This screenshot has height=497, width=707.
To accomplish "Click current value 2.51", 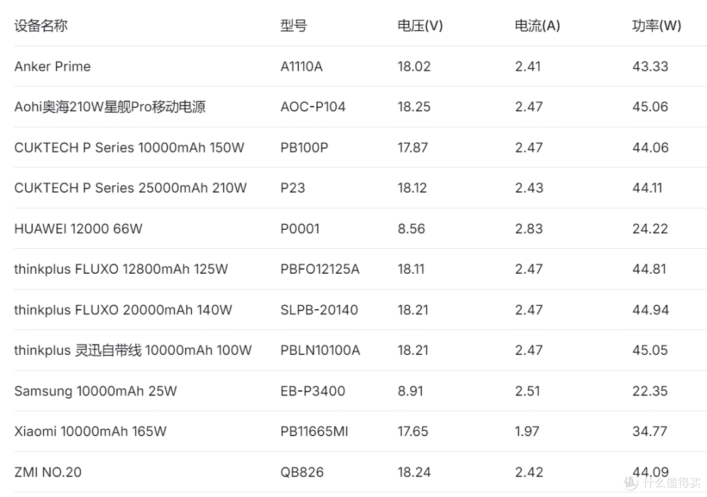I will coord(528,391).
